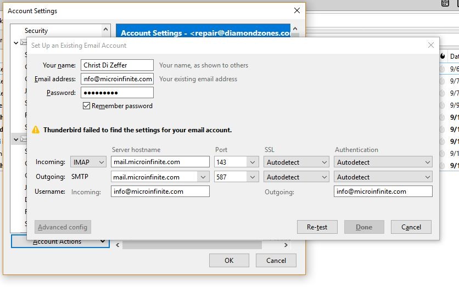
Task: Click the account tree scroll up arrow
Action: click(105, 29)
